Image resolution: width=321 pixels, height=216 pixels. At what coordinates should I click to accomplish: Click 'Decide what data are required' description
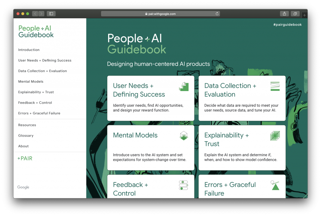(241, 108)
